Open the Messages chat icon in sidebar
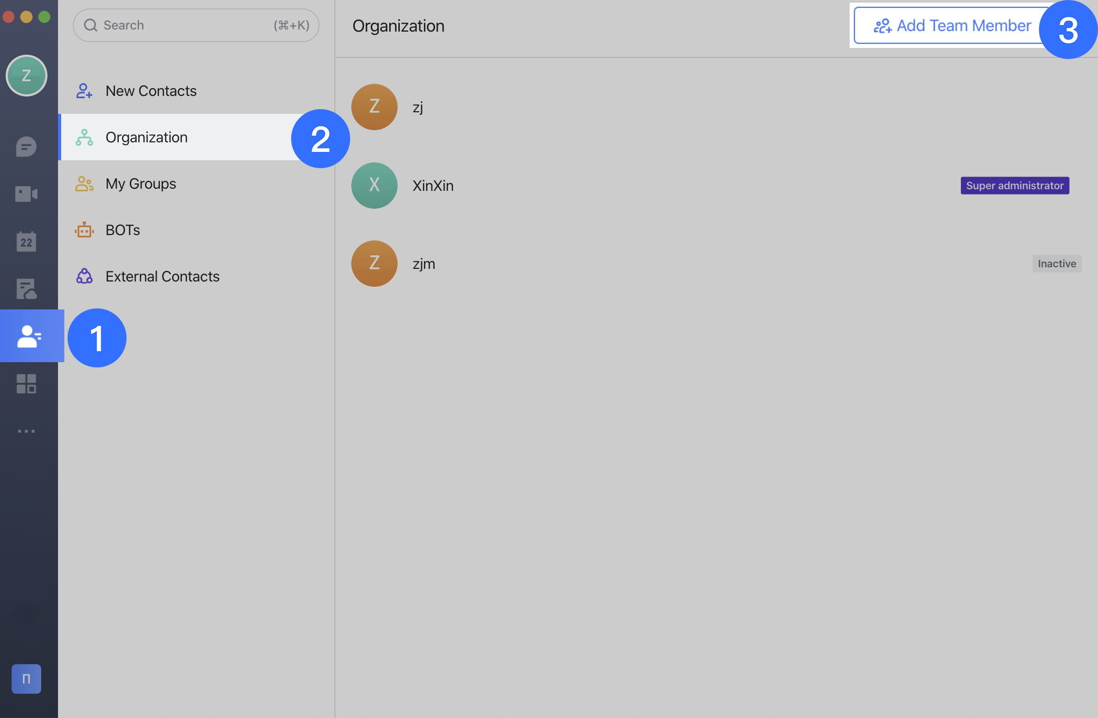 click(26, 147)
